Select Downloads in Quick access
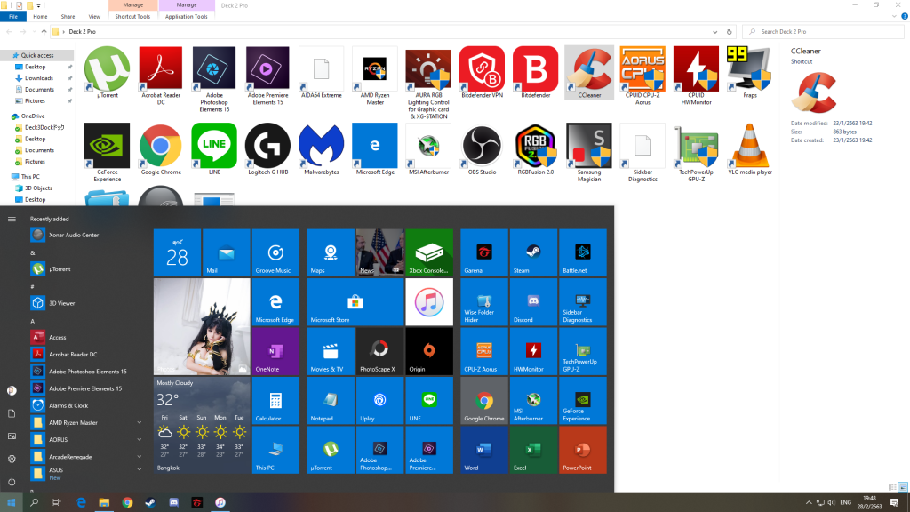The width and height of the screenshot is (910, 512). [39, 78]
